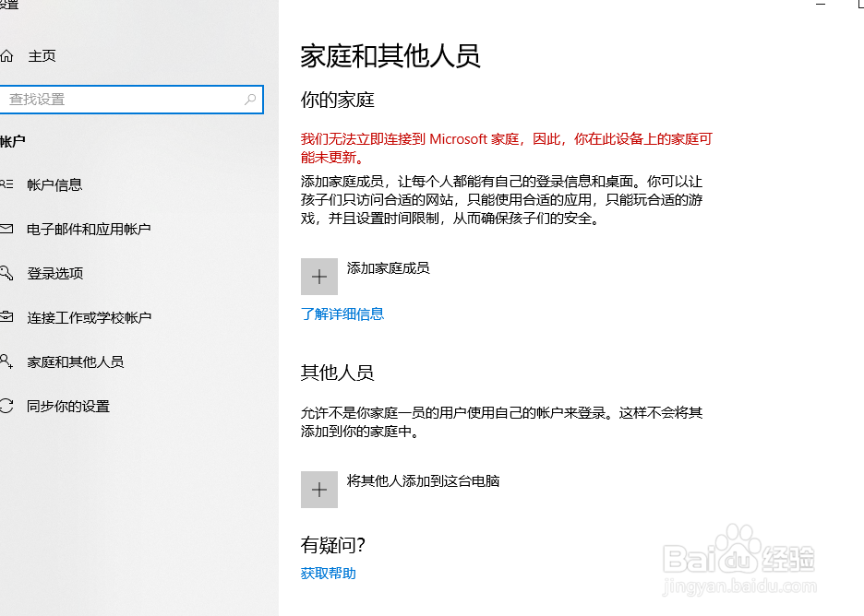Click the magnifier search icon
The width and height of the screenshot is (864, 616).
point(250,99)
